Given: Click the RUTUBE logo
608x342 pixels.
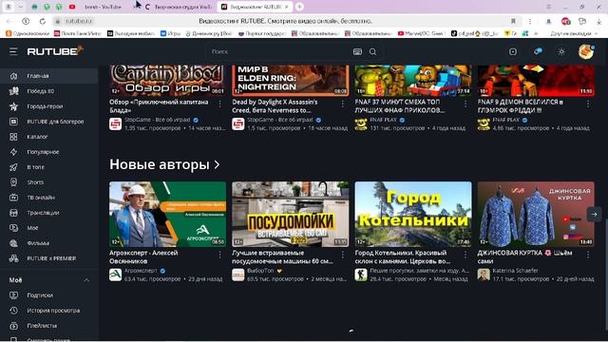Looking at the screenshot, I should tap(55, 51).
